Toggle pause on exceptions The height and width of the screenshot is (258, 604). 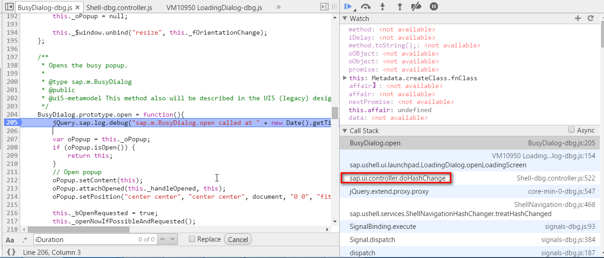(433, 6)
